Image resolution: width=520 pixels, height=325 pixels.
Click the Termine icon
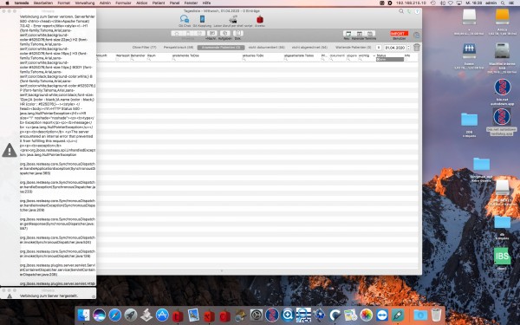tap(370, 34)
